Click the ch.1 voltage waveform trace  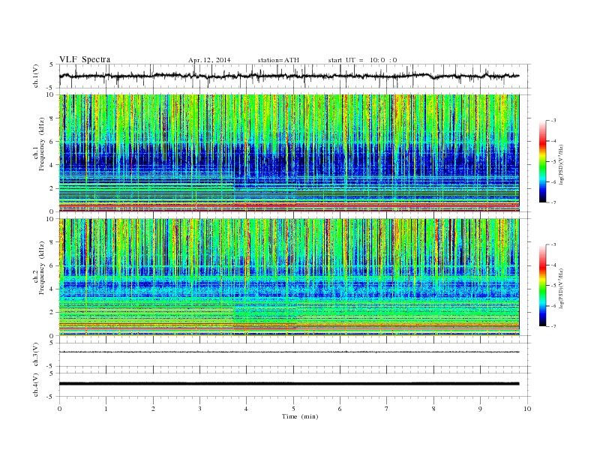click(x=289, y=76)
